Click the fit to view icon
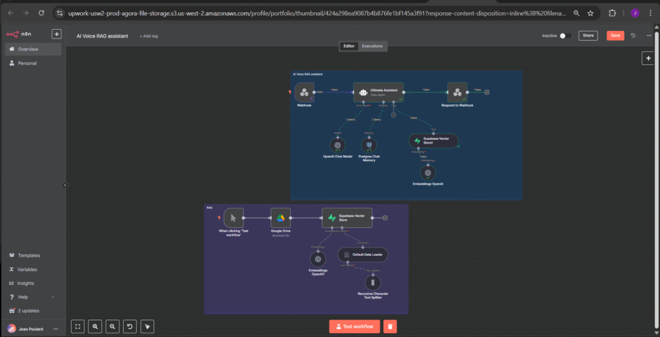 tap(77, 327)
